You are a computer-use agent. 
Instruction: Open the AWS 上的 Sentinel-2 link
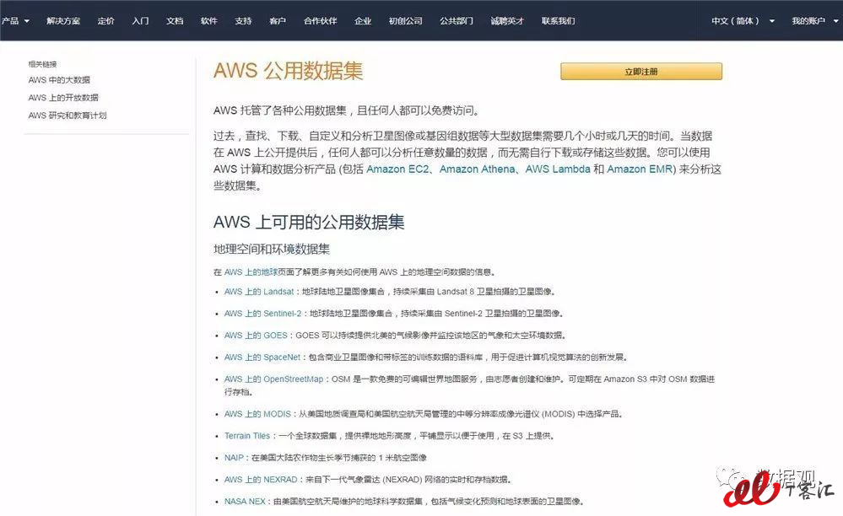coord(263,314)
